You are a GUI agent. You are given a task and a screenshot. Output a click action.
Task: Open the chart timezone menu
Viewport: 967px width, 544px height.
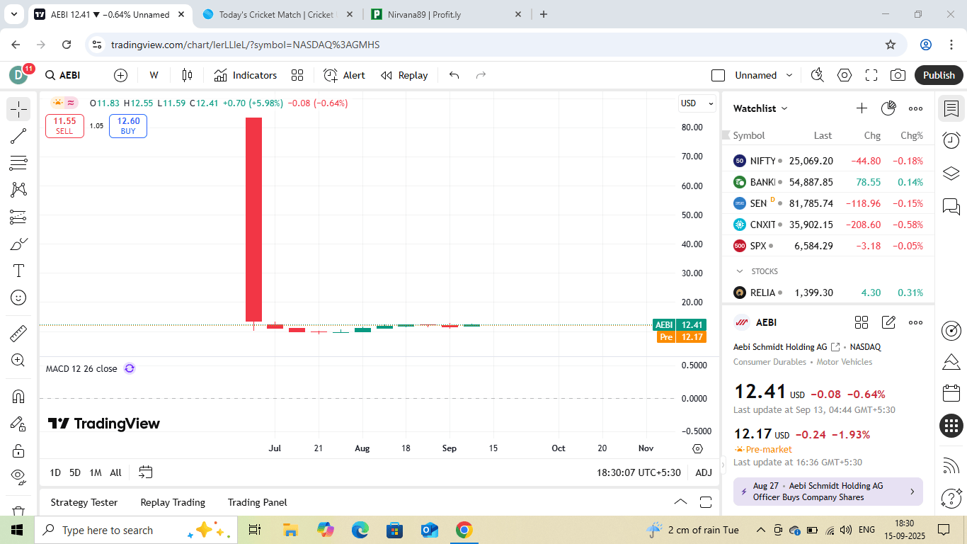tap(639, 472)
